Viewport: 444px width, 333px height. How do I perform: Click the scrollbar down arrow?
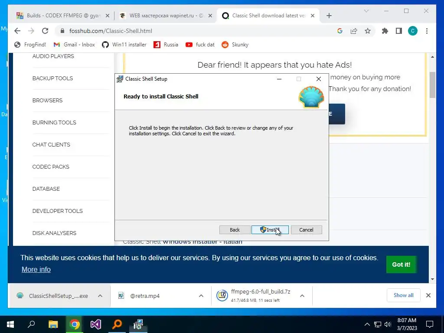click(432, 279)
